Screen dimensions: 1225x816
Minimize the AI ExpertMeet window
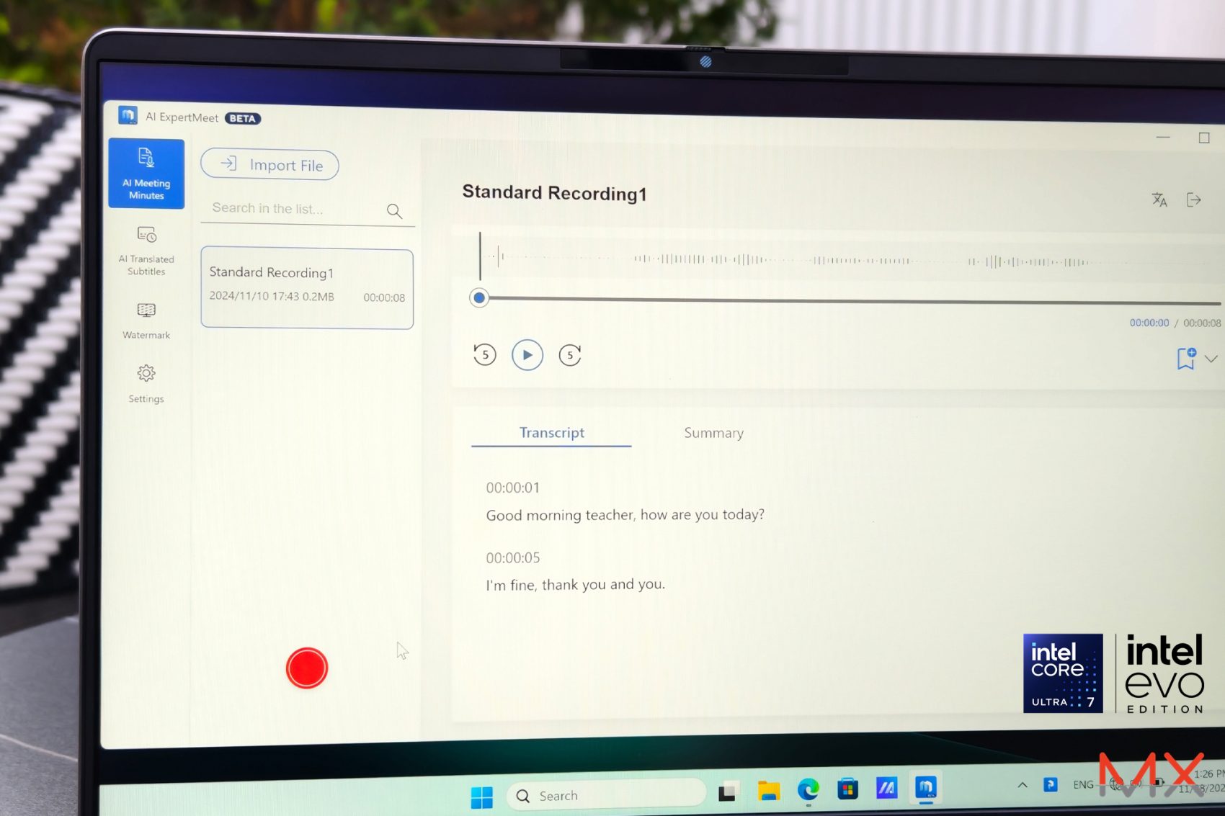pos(1163,137)
